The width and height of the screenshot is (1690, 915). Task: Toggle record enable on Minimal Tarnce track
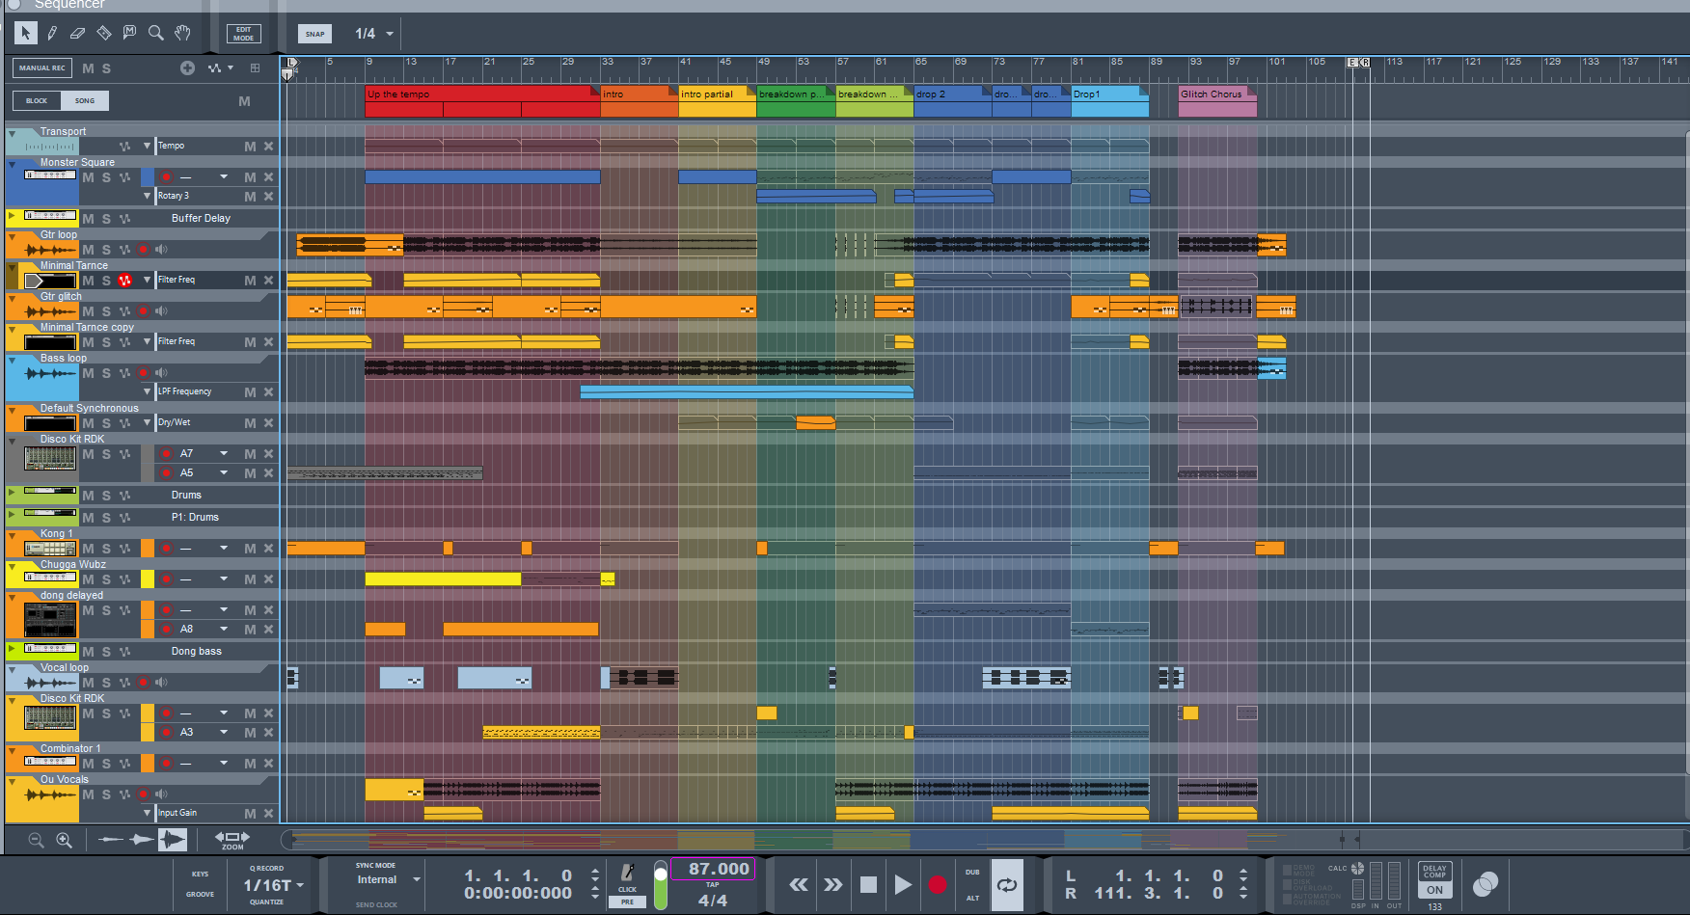pos(124,281)
